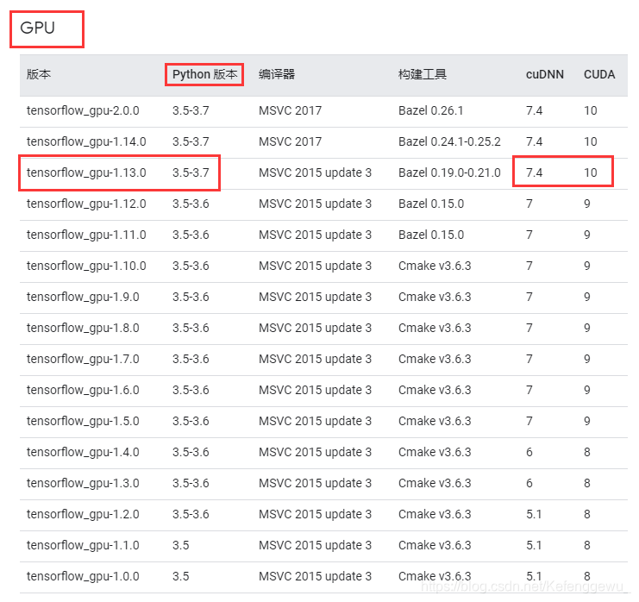The width and height of the screenshot is (639, 602).
Task: Click CUDA 8 in tensorflow_gpu-1.3.0 row
Action: (x=587, y=483)
